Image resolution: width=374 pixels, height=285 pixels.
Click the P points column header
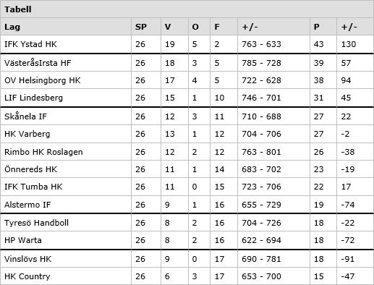[x=317, y=27]
